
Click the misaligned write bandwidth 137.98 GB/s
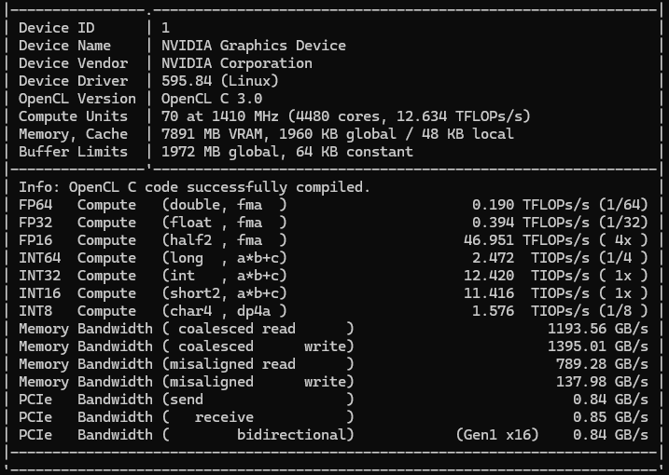(x=602, y=382)
